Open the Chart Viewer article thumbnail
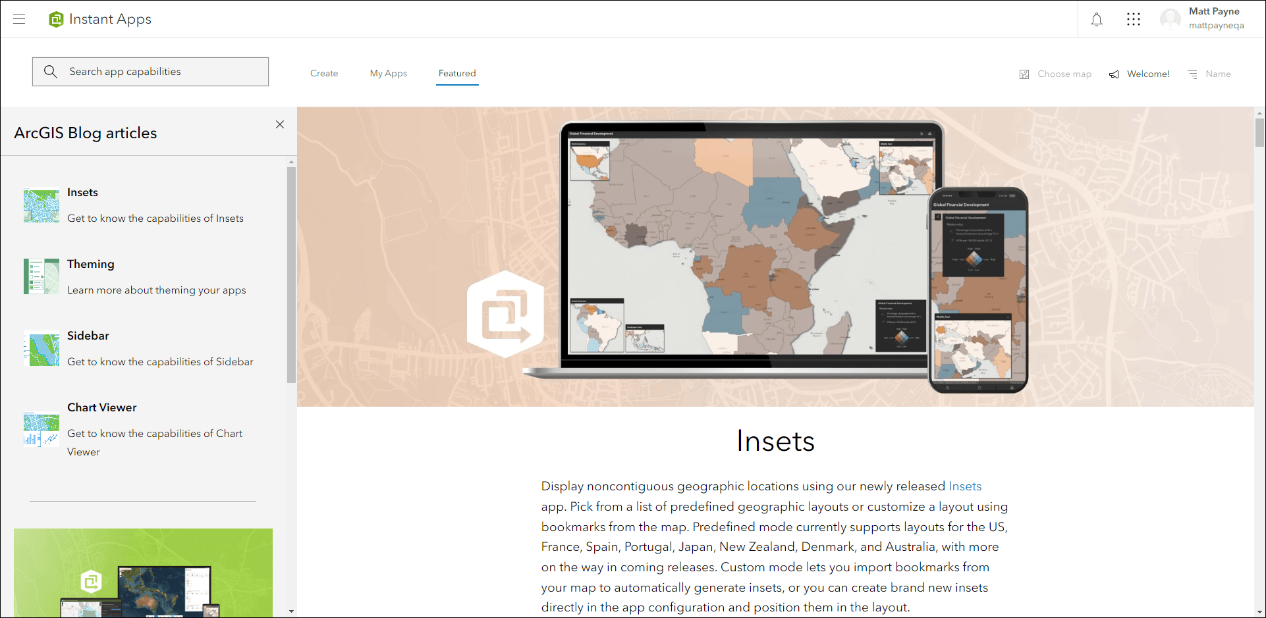 pyautogui.click(x=41, y=429)
